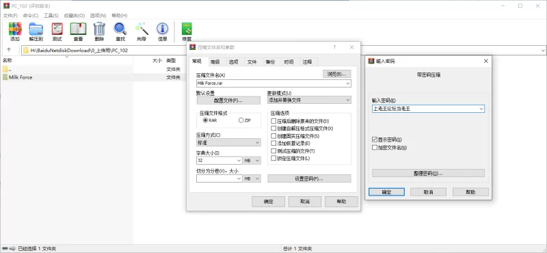The width and height of the screenshot is (547, 253).
Task: Click 帮助 in the 压缩文件名和参数 dialog
Action: (341, 201)
